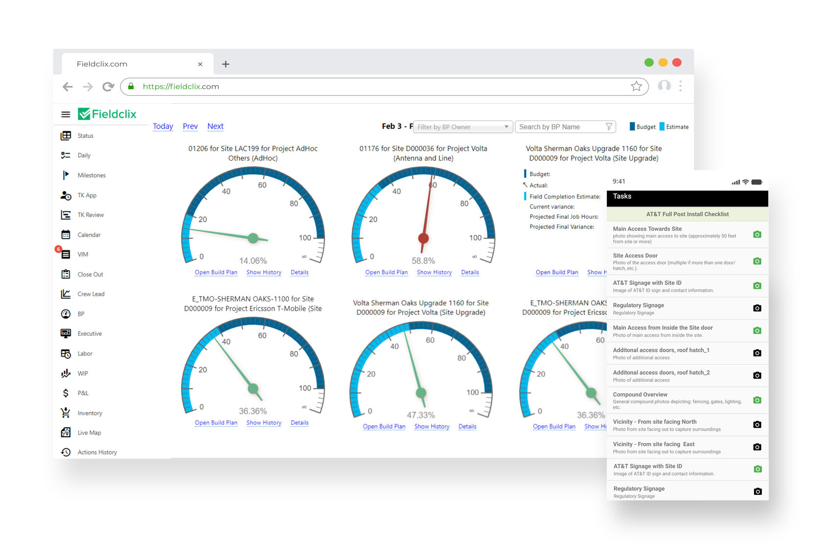Open the Calendar sidebar icon
The image size is (822, 548).
pos(66,235)
